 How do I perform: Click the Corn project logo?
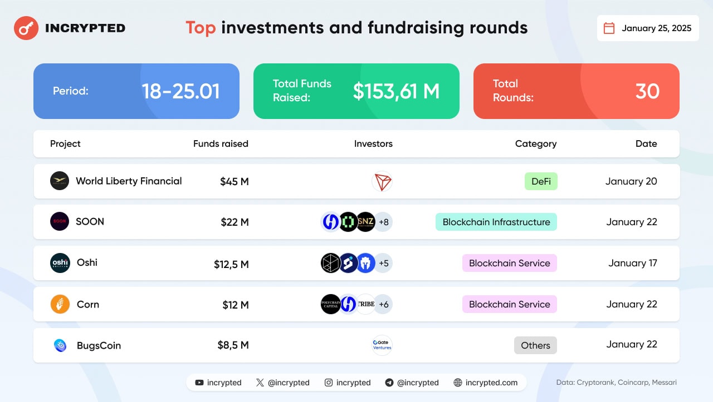[x=60, y=304]
